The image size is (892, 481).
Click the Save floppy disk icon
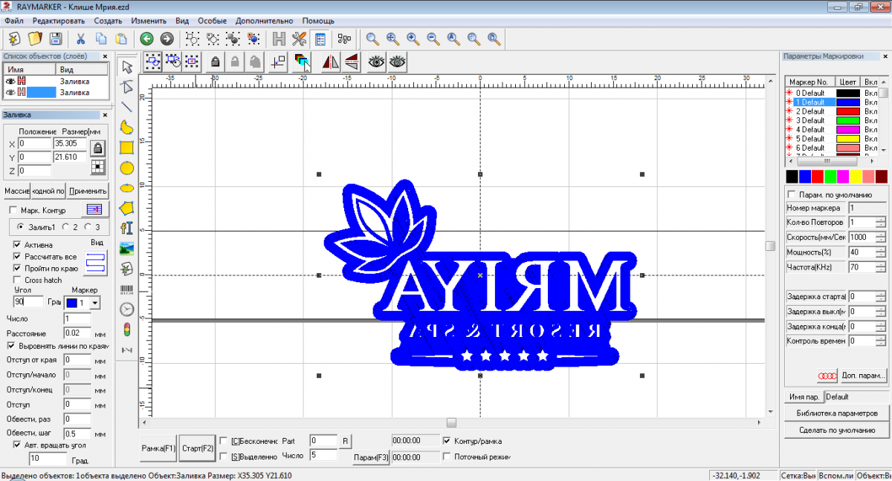(55, 39)
